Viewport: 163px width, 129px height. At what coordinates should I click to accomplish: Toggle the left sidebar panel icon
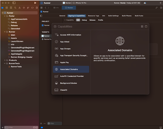(14, 3)
